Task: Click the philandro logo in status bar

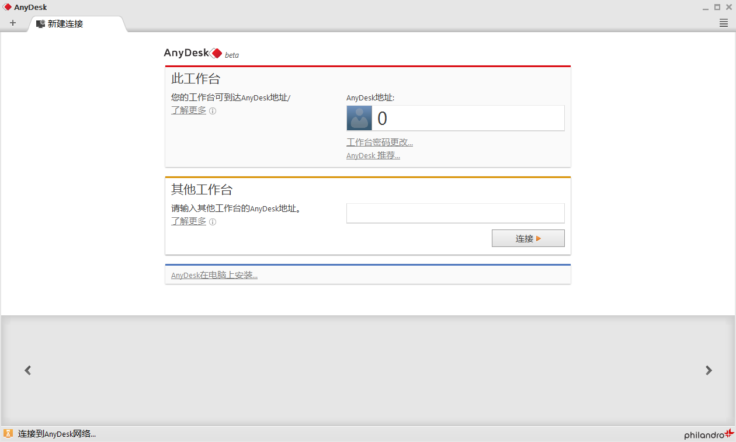Action: pos(709,434)
